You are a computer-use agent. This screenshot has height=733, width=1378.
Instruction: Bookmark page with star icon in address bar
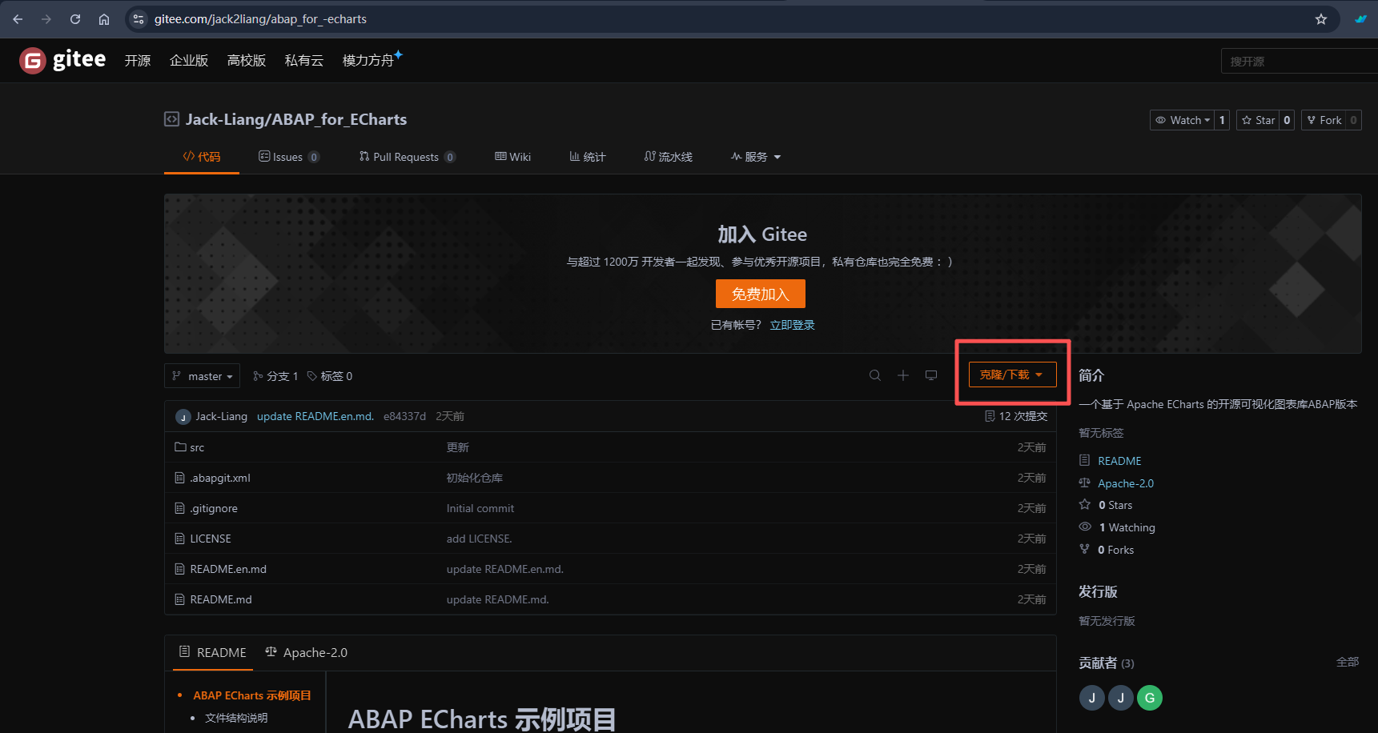(1321, 19)
